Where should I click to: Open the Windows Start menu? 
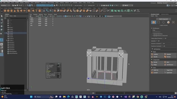pyautogui.click(x=31, y=97)
